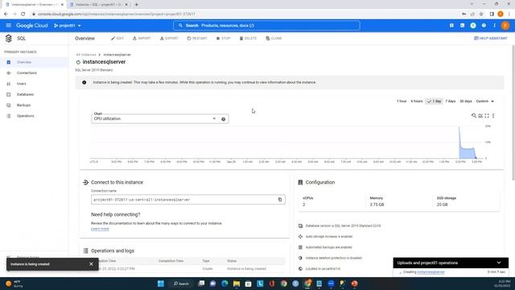Click the taskbar Search box

(181, 284)
